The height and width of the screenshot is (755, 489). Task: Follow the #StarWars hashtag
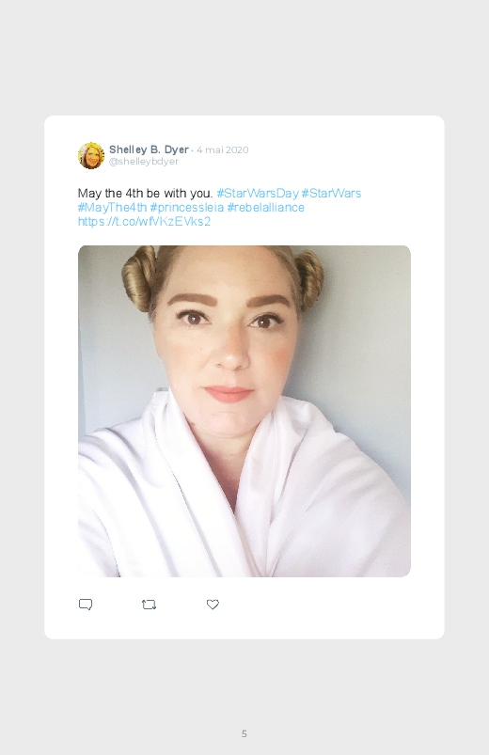click(331, 193)
